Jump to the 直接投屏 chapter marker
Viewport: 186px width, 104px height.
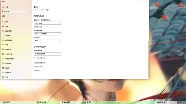point(161,103)
